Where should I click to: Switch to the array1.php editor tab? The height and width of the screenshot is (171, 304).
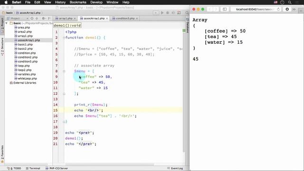point(66,19)
